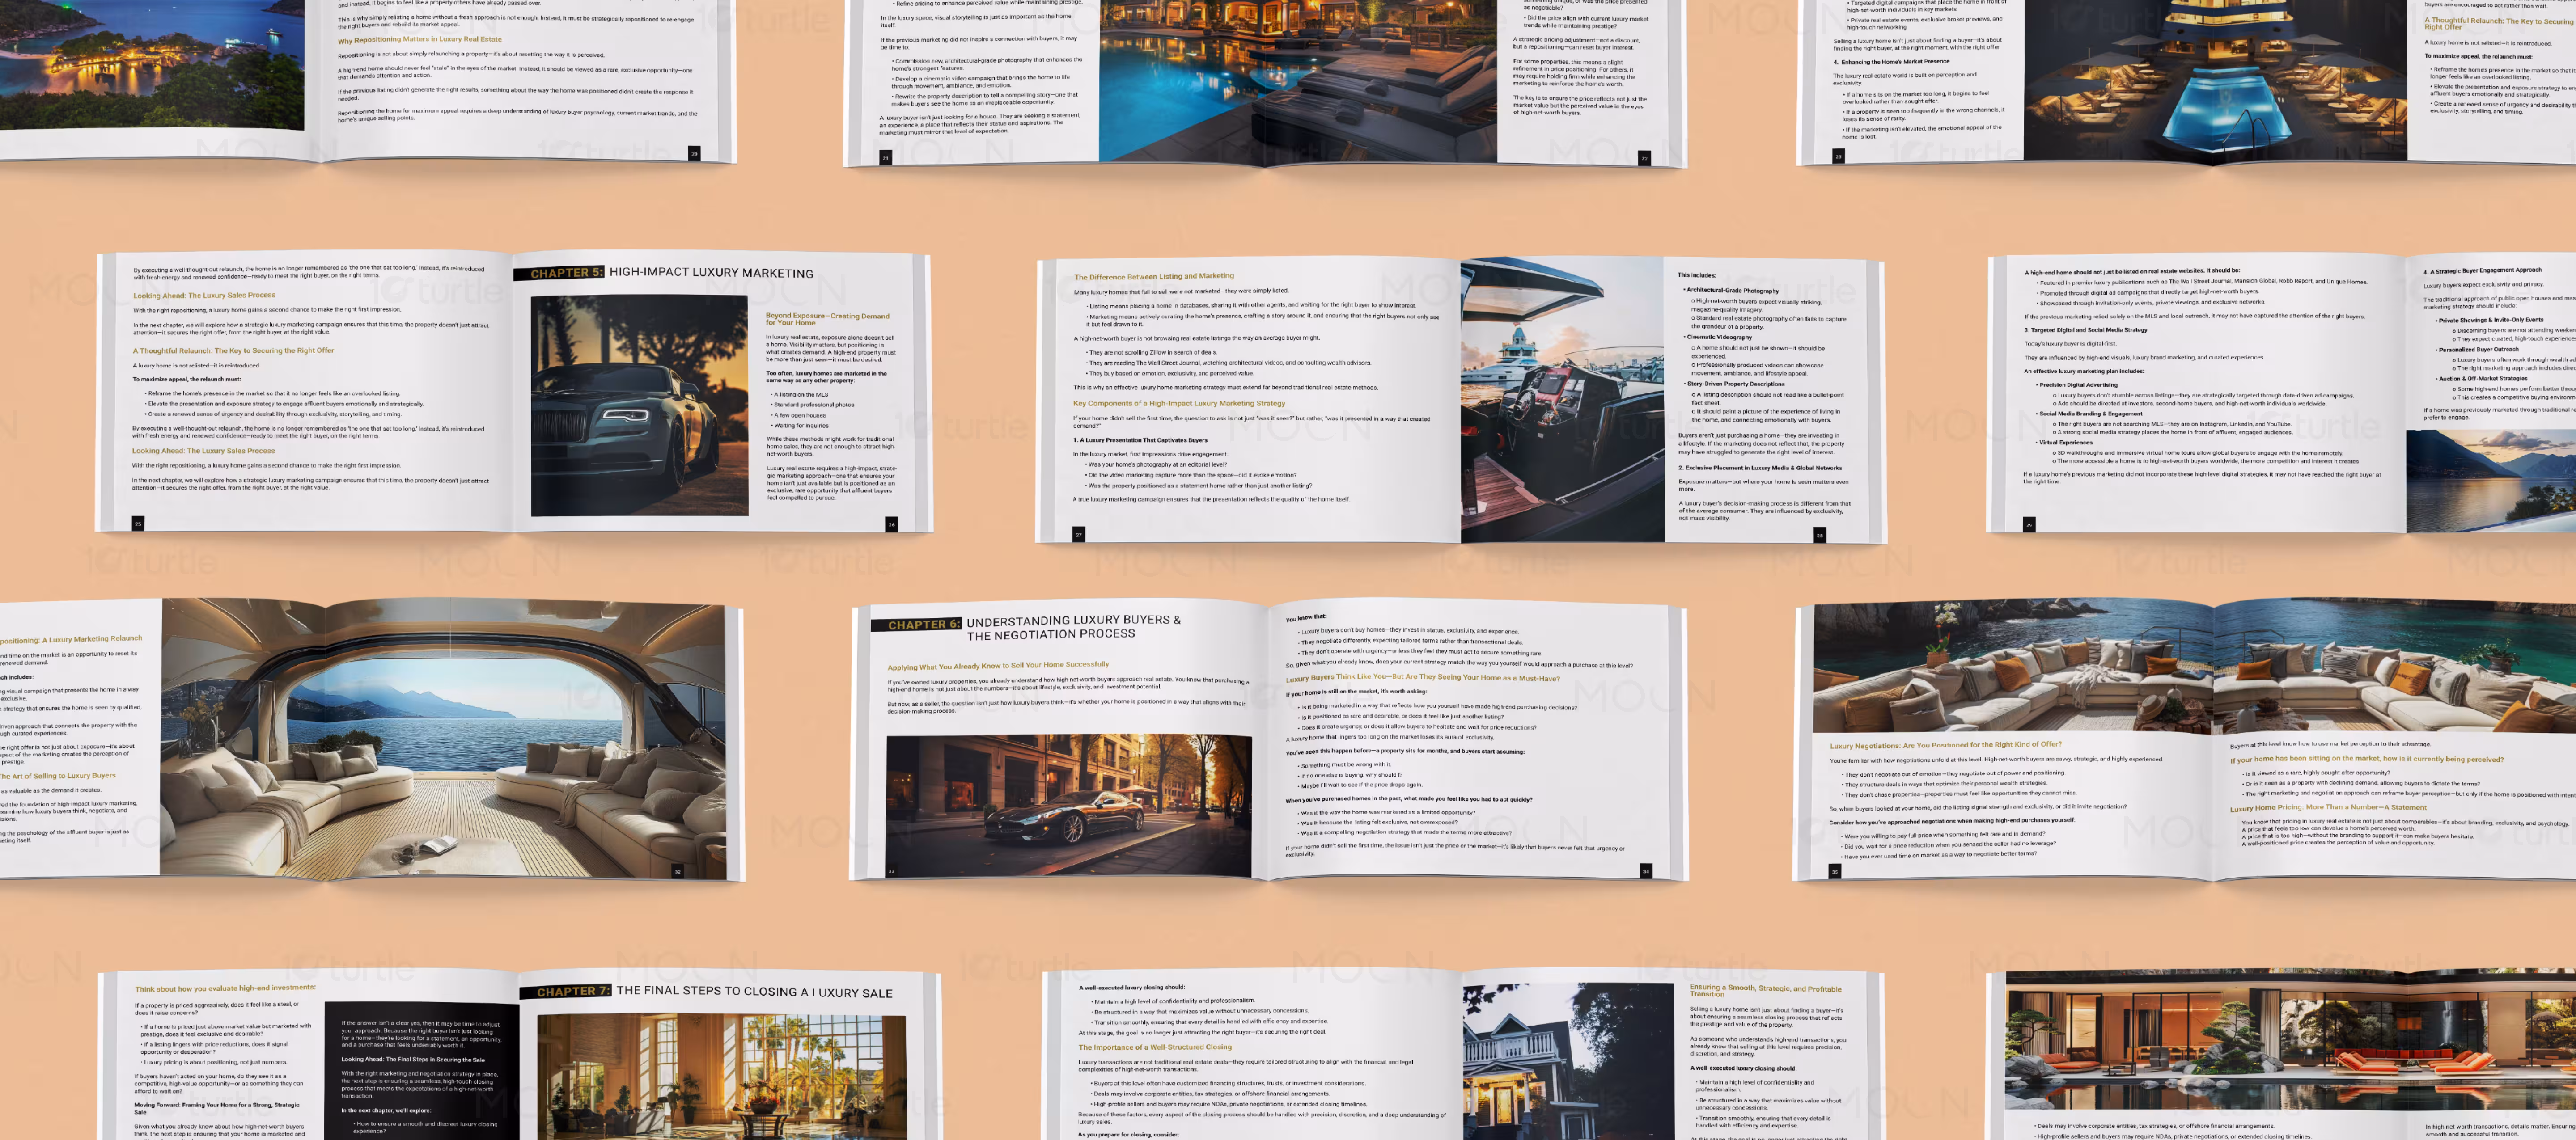Click the aerial island at night photo
This screenshot has width=2576, height=1140.
pyautogui.click(x=152, y=65)
